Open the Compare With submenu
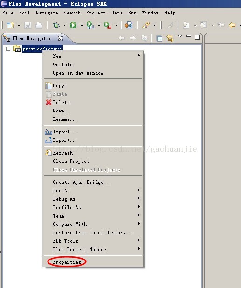The width and height of the screenshot is (241, 288). [93, 224]
